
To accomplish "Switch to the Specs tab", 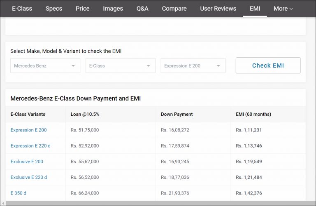I will (x=54, y=9).
